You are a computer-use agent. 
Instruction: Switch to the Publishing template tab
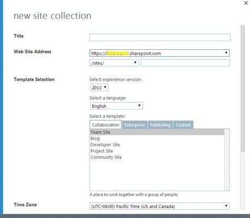(x=160, y=125)
